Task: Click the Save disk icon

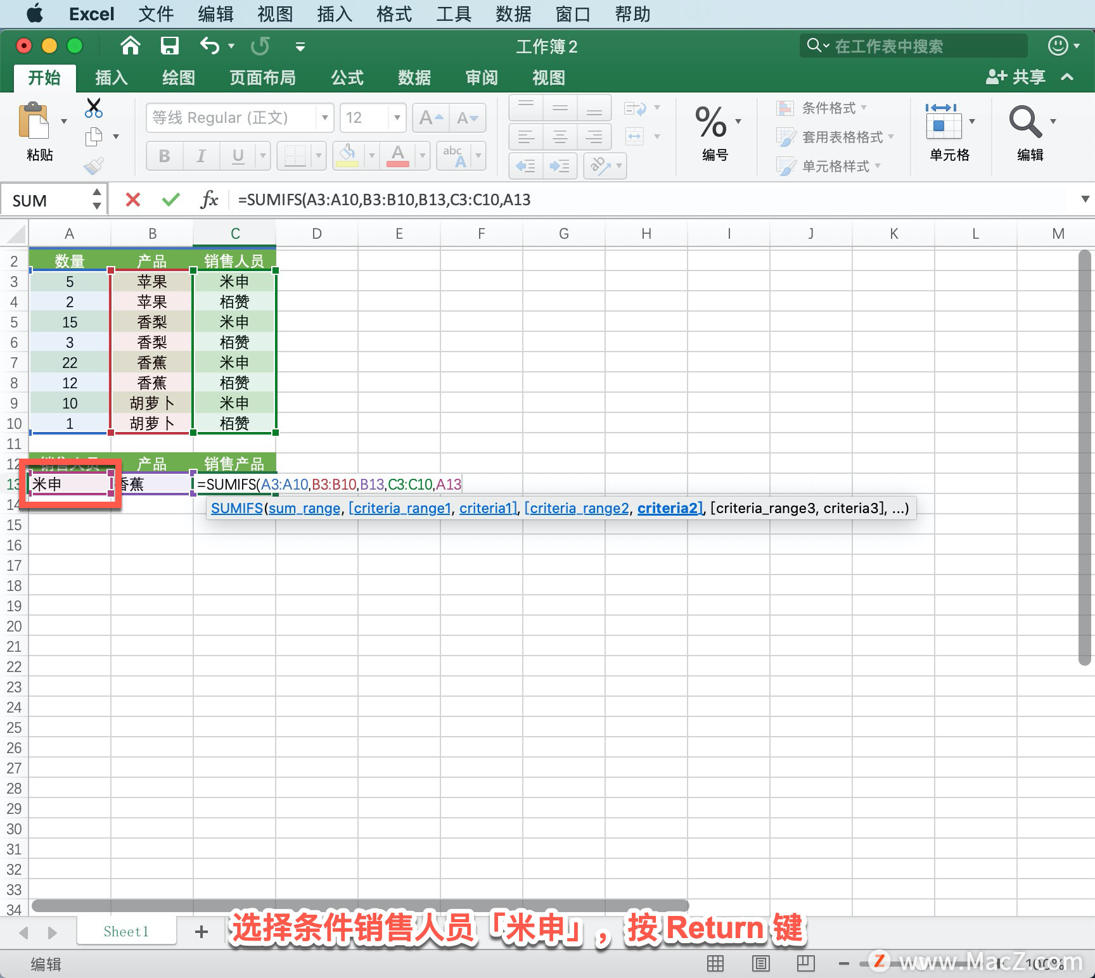Action: [x=169, y=46]
